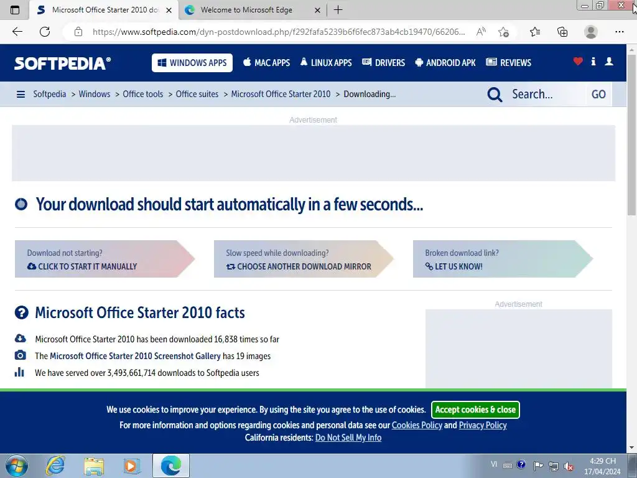This screenshot has width=637, height=478.
Task: Click the GO search button
Action: tap(598, 95)
